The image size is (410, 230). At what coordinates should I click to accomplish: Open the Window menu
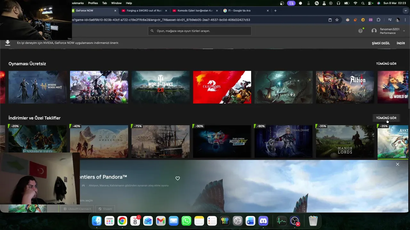(116, 3)
